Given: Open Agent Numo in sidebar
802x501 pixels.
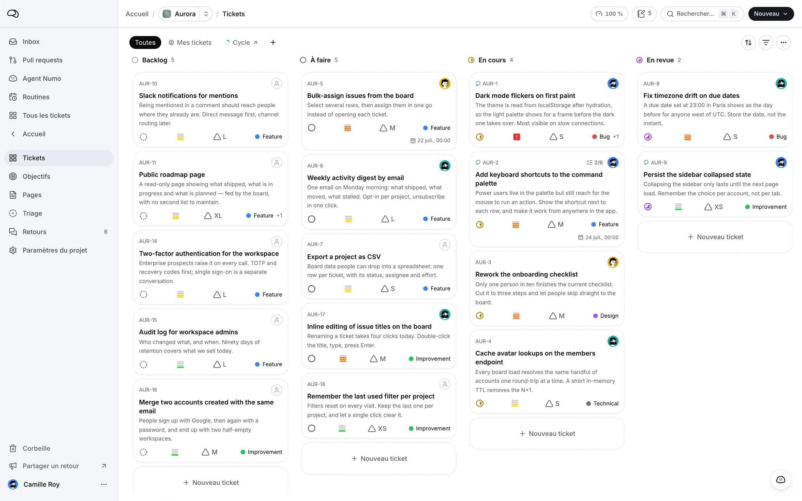Looking at the screenshot, I should click(59, 78).
